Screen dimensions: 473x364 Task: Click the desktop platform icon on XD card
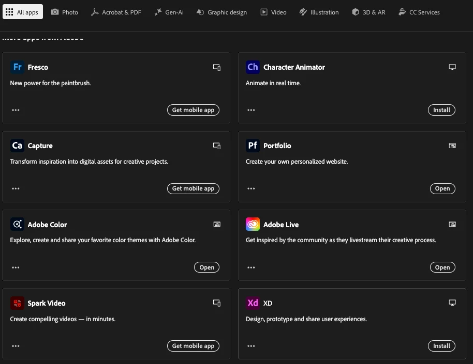[452, 303]
